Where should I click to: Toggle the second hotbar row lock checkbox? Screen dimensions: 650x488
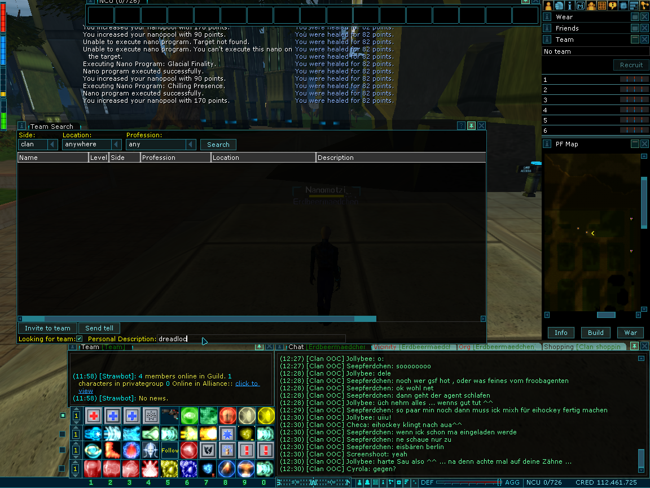(x=62, y=434)
